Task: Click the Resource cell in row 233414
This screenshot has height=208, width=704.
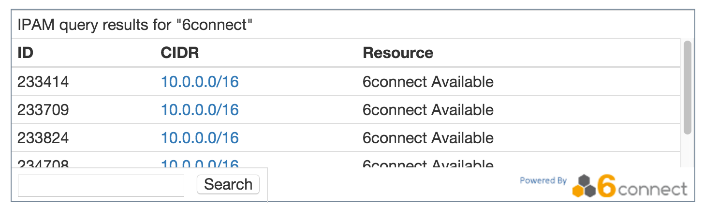Action: pos(427,82)
